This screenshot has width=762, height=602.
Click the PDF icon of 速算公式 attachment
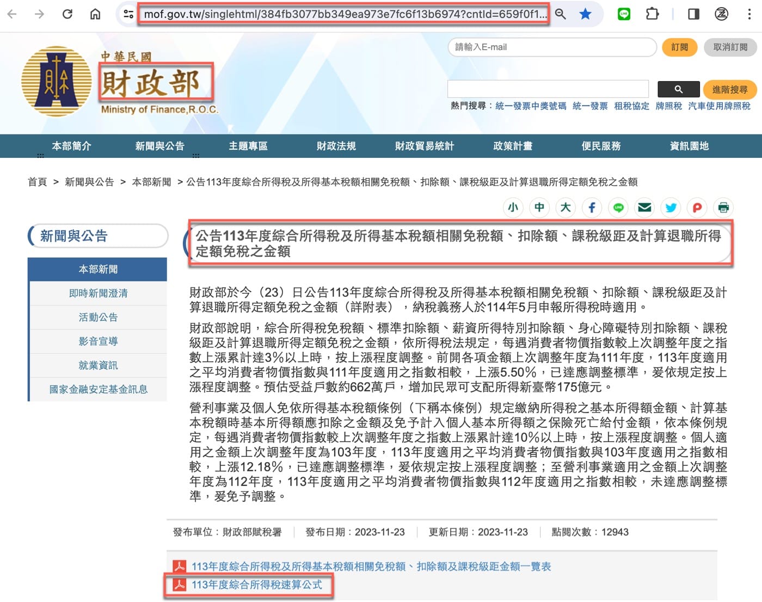click(x=179, y=585)
